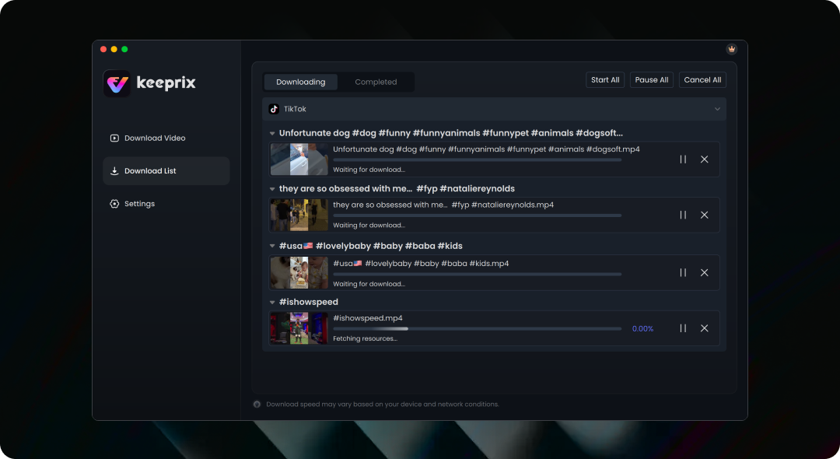Pause the #ishowspeed.mp4 download

pyautogui.click(x=683, y=328)
